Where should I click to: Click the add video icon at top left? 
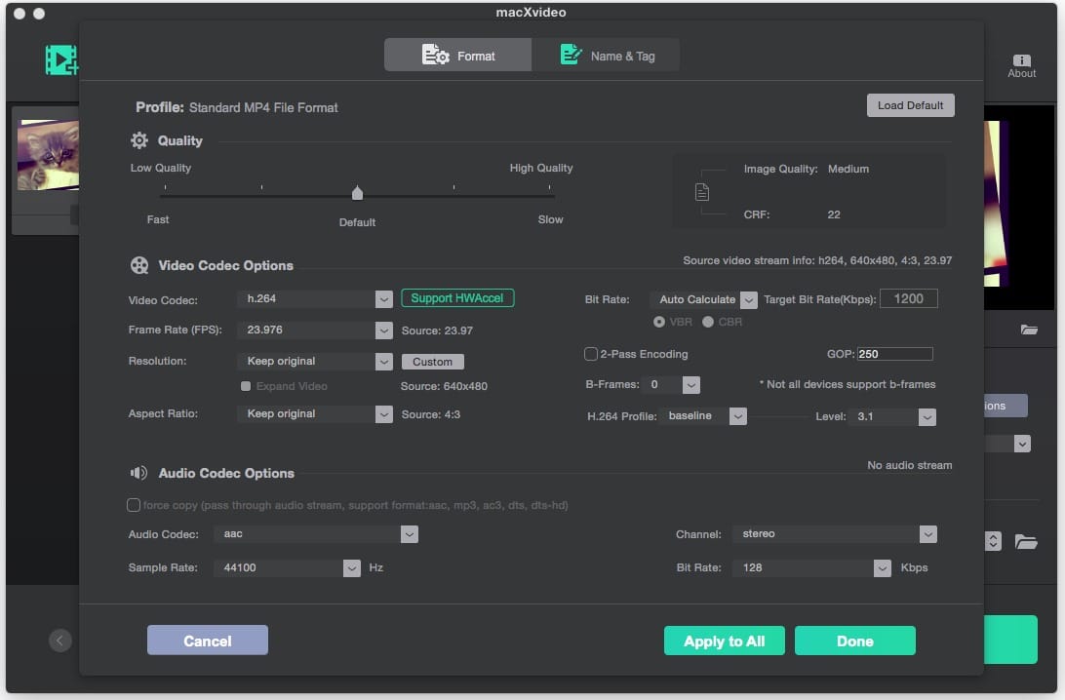click(60, 60)
